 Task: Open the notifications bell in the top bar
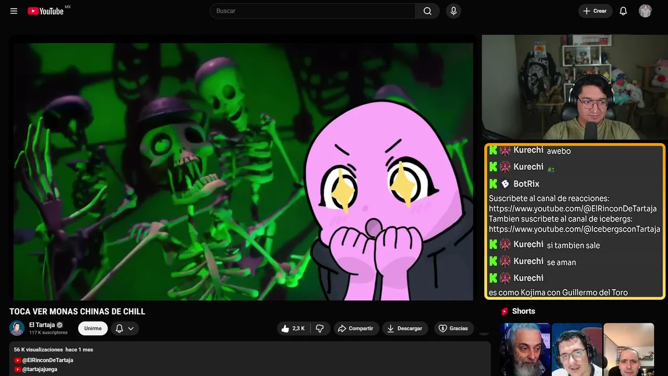[x=623, y=11]
